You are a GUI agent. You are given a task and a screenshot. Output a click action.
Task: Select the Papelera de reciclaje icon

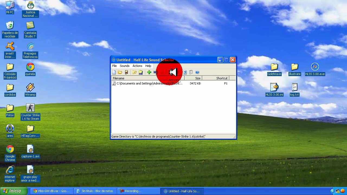(10, 30)
